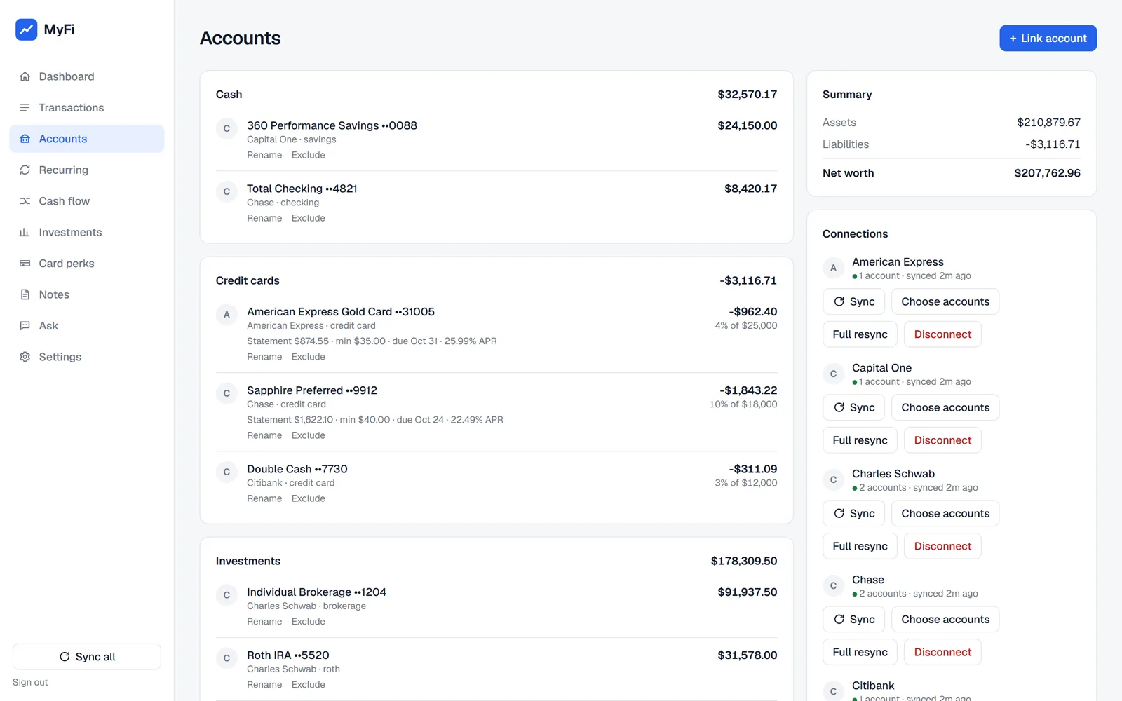This screenshot has width=1122, height=701.
Task: Click the Notes document icon
Action: (25, 294)
